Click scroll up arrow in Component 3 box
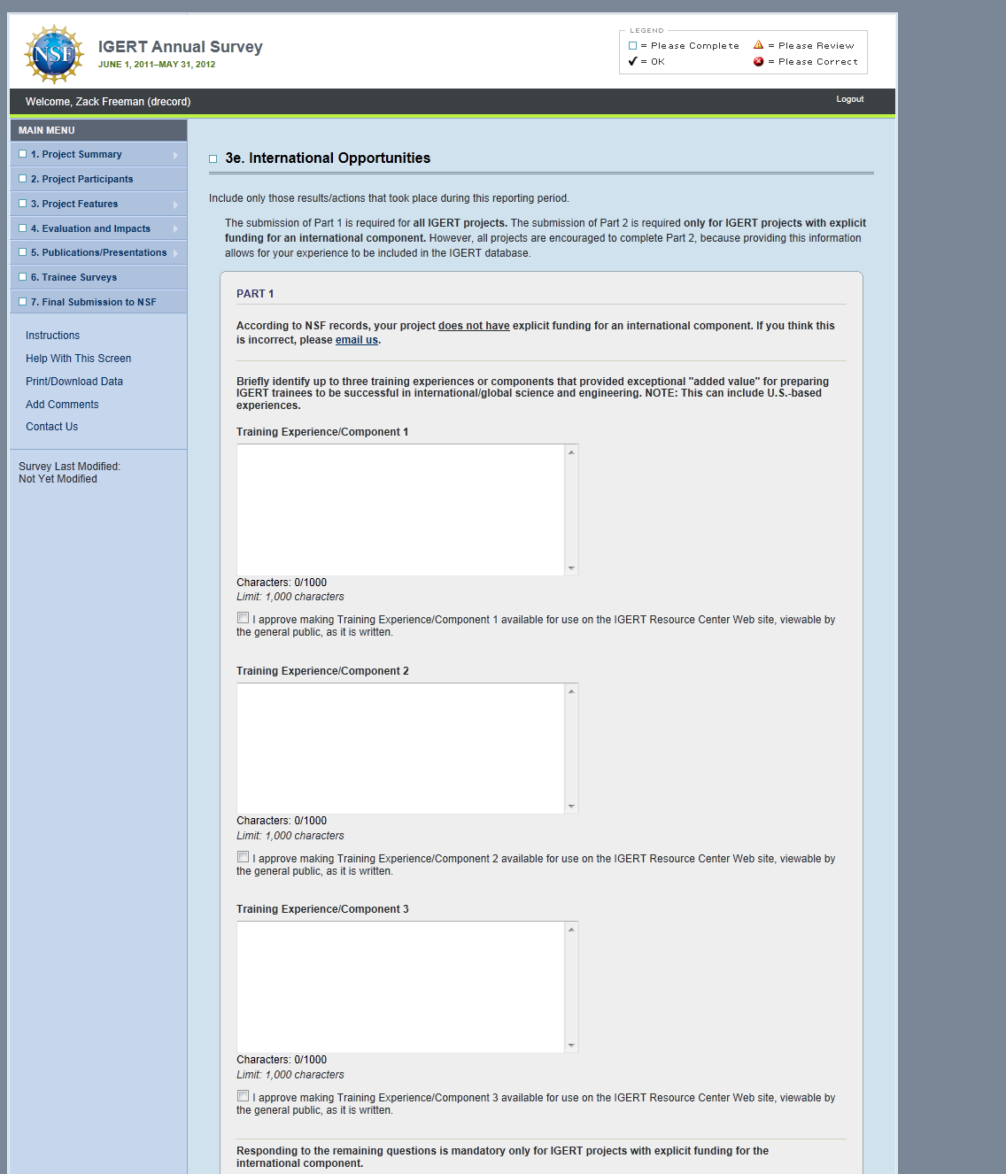 571,930
